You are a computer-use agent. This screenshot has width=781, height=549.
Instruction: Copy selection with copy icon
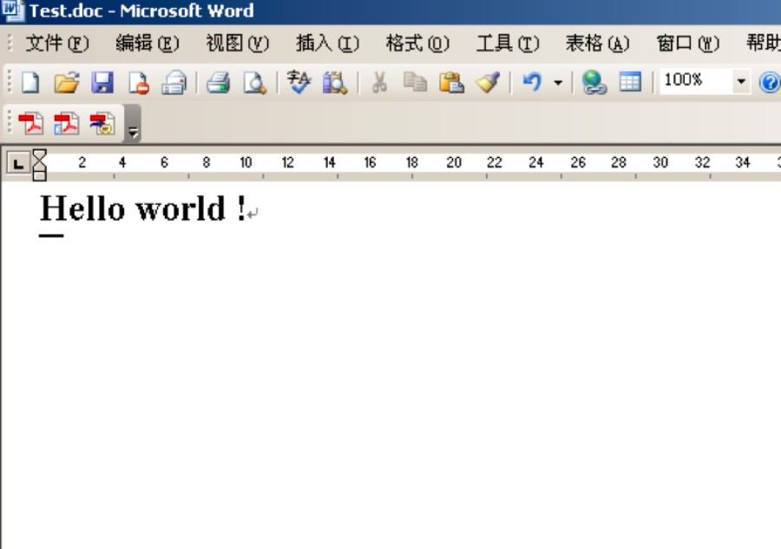click(x=415, y=82)
